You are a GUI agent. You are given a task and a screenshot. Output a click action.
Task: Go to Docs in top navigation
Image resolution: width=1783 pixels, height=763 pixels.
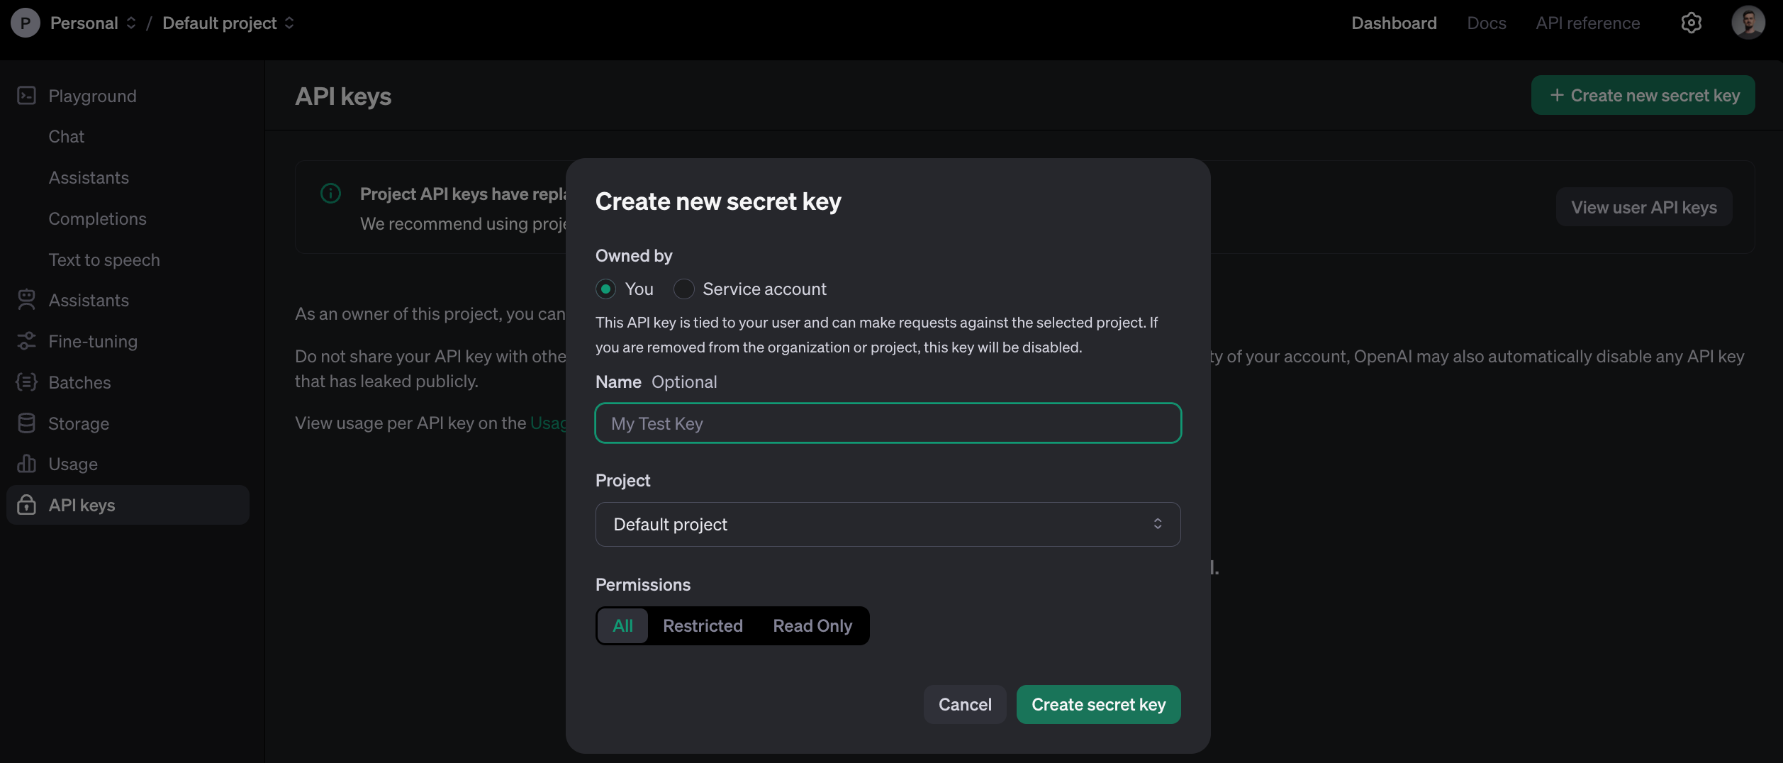coord(1486,23)
